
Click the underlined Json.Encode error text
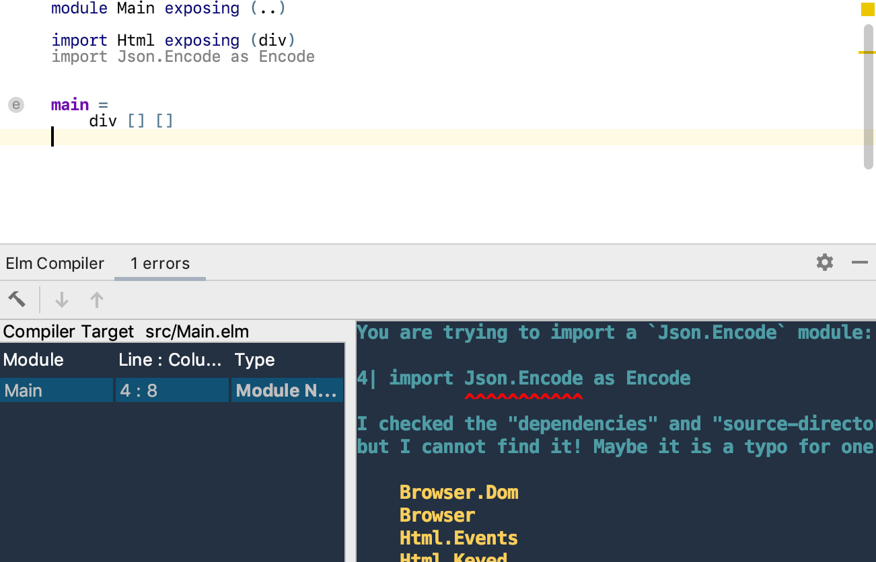523,378
